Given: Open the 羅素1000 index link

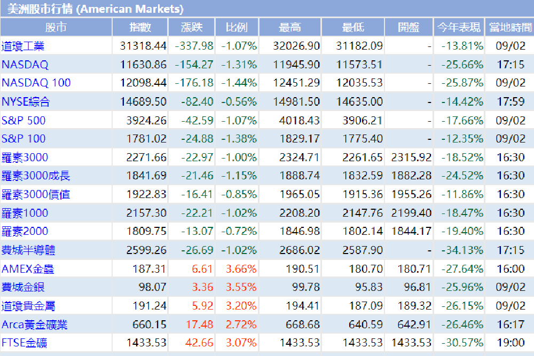Looking at the screenshot, I should point(25,213).
